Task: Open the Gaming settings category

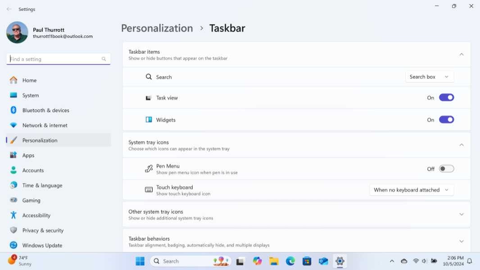Action: 58,200
